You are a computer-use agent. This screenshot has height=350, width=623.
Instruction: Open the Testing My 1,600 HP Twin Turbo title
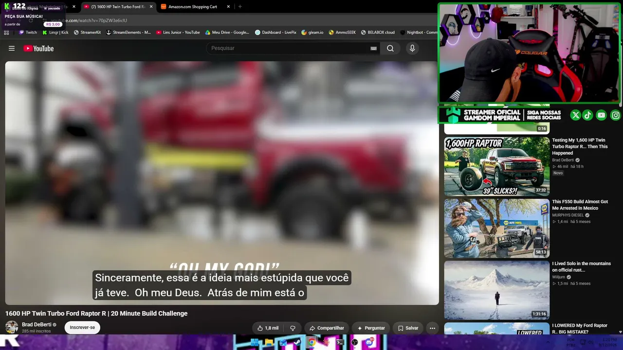pyautogui.click(x=580, y=146)
